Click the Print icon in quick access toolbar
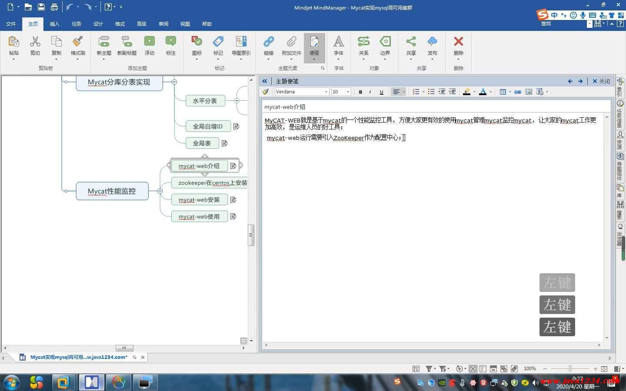 click(x=54, y=7)
